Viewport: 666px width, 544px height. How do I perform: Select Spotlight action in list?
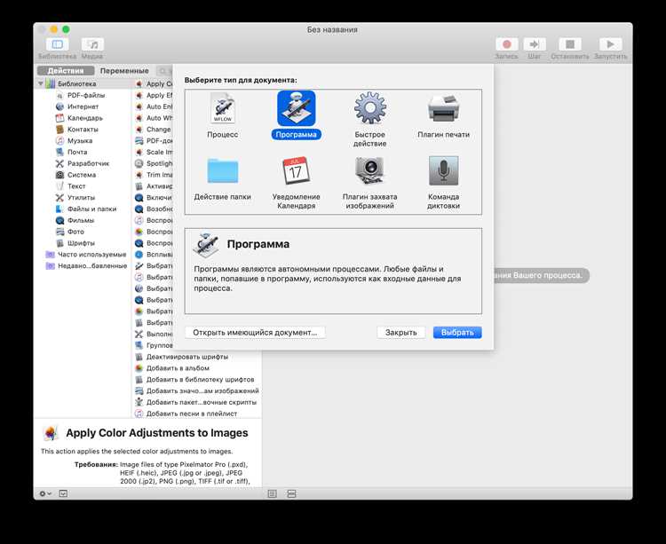pos(154,163)
